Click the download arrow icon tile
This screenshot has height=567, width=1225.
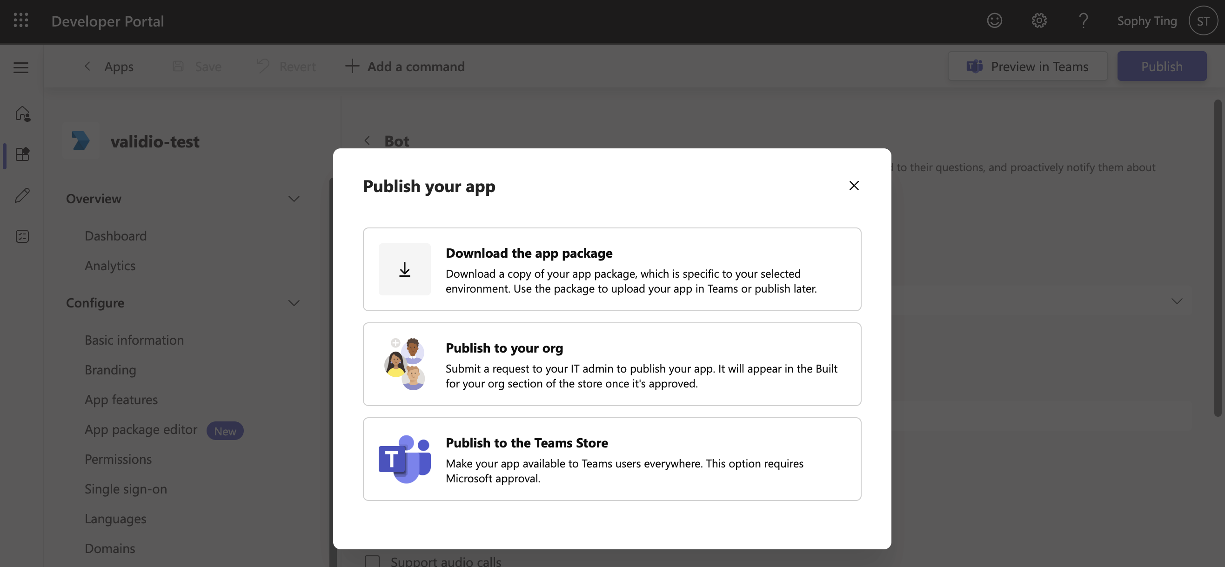[x=404, y=269]
